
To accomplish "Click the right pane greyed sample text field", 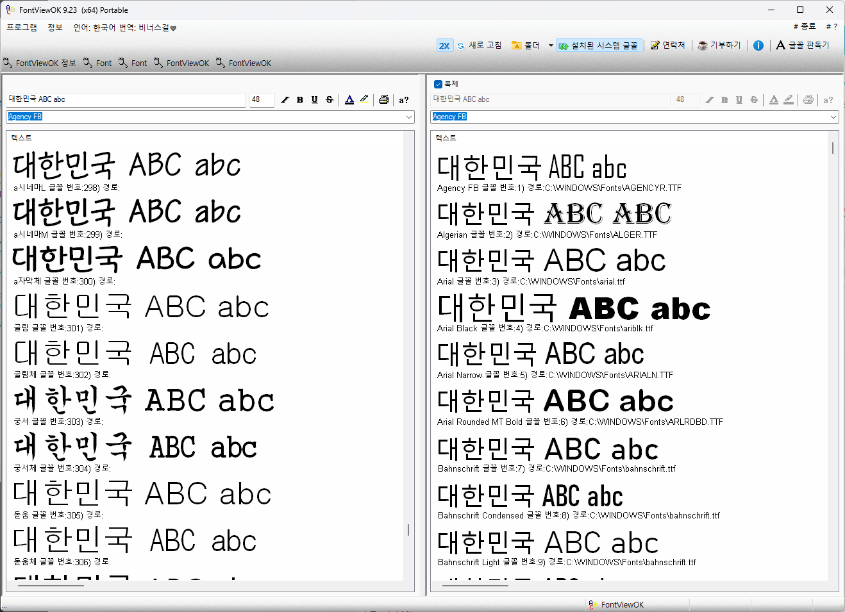I will pos(550,99).
